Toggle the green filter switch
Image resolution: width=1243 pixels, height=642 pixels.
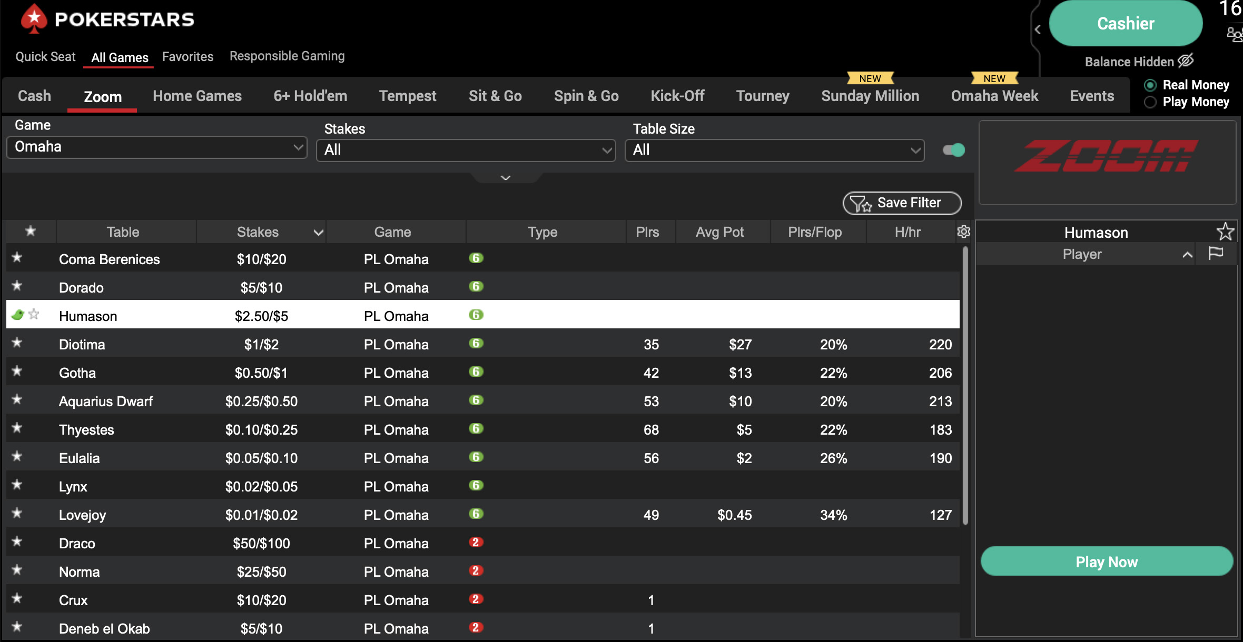click(954, 151)
